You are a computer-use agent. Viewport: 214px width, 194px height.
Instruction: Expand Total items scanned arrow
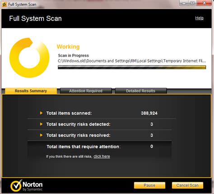pyautogui.click(x=41, y=113)
